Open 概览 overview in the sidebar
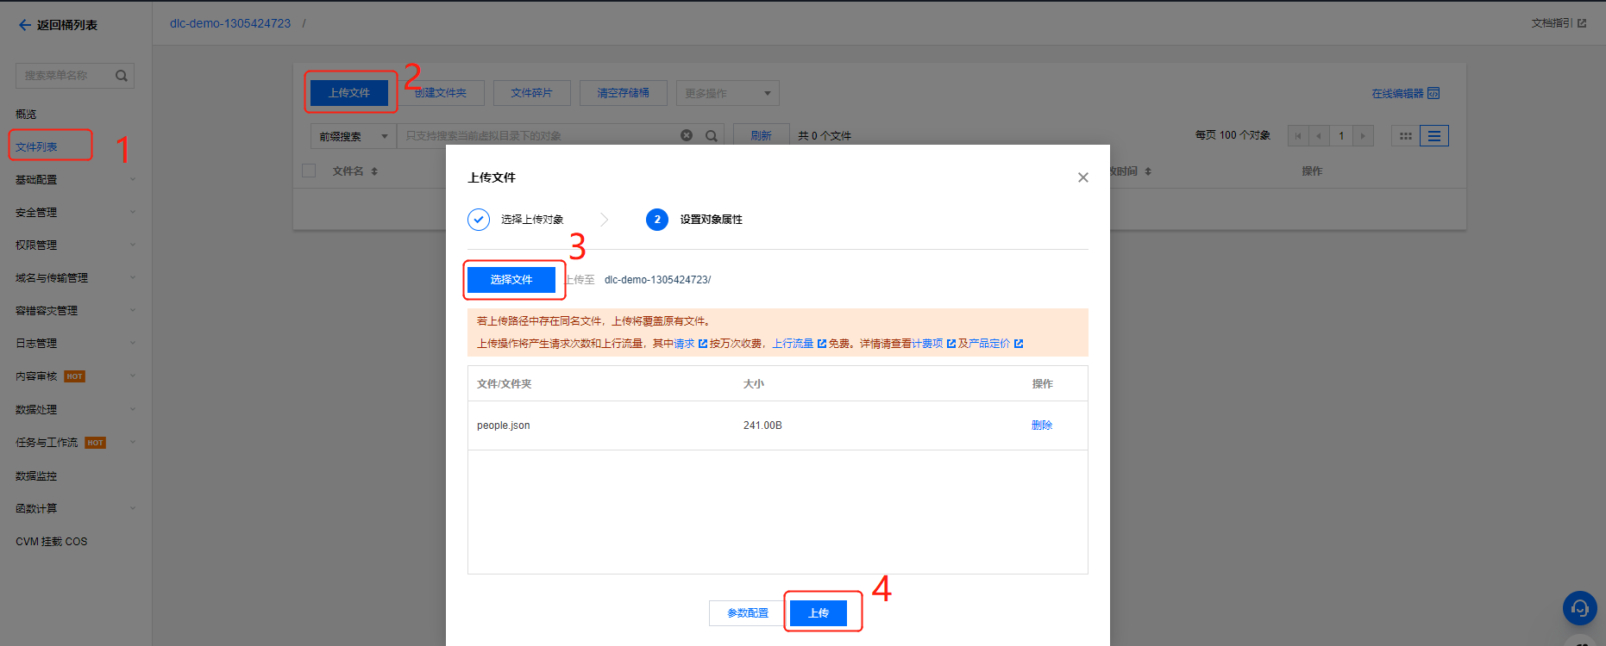This screenshot has width=1606, height=646. pyautogui.click(x=26, y=115)
